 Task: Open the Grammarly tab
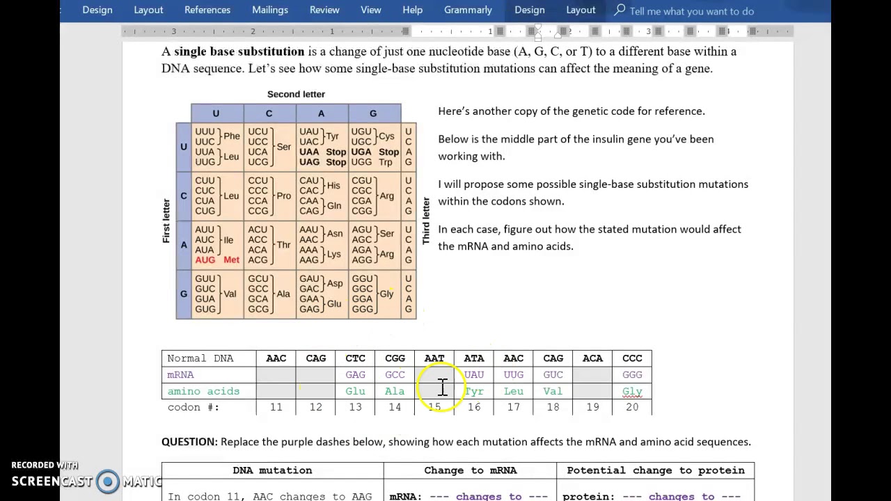(468, 10)
